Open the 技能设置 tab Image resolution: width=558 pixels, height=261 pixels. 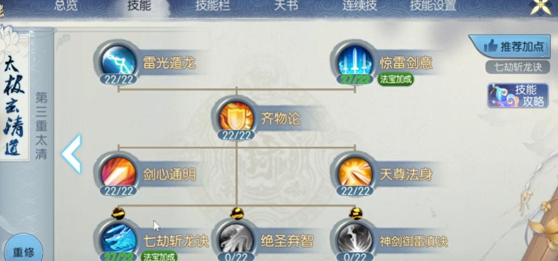tap(433, 6)
